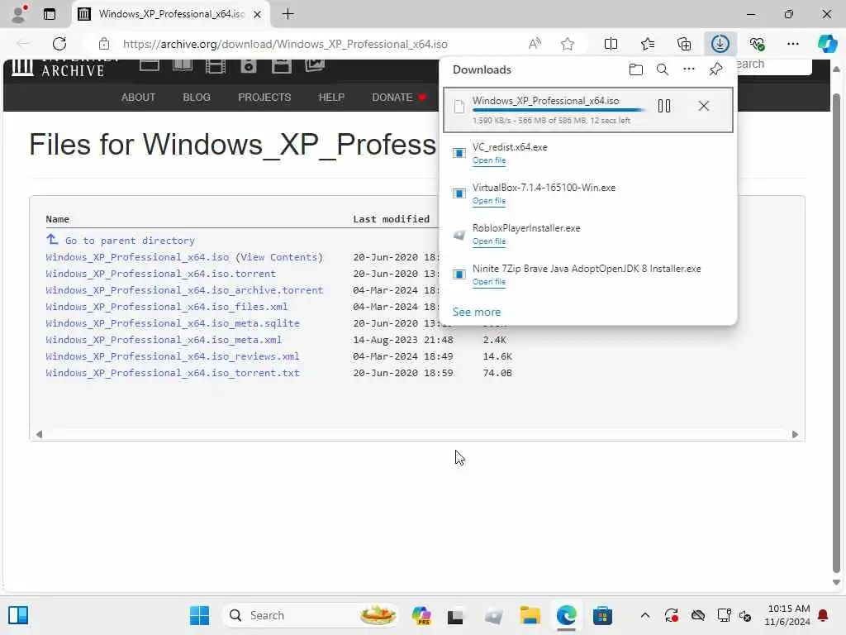Cancel the Windows XP iso download
846x635 pixels.
704,106
